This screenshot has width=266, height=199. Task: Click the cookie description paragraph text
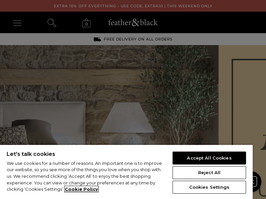click(84, 176)
